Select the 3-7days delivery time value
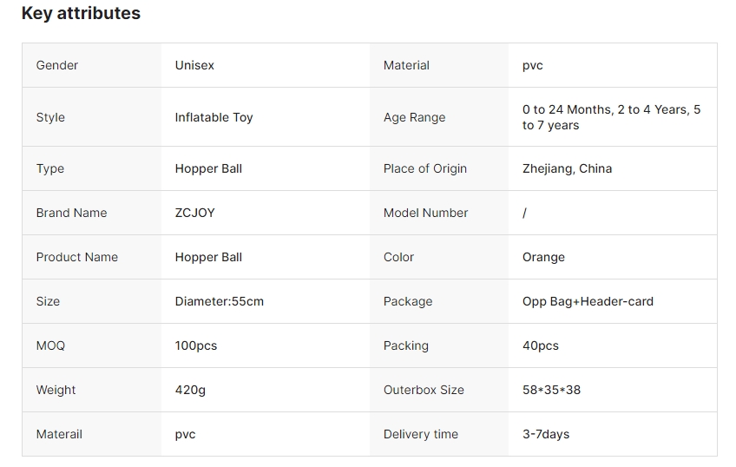The width and height of the screenshot is (736, 467). pos(546,434)
